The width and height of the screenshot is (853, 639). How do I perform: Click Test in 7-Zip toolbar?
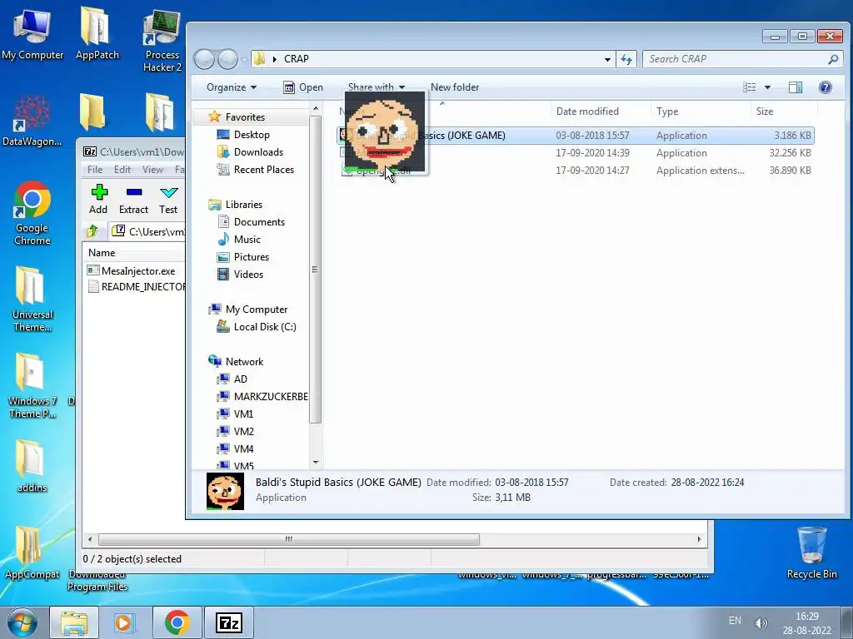tap(168, 200)
